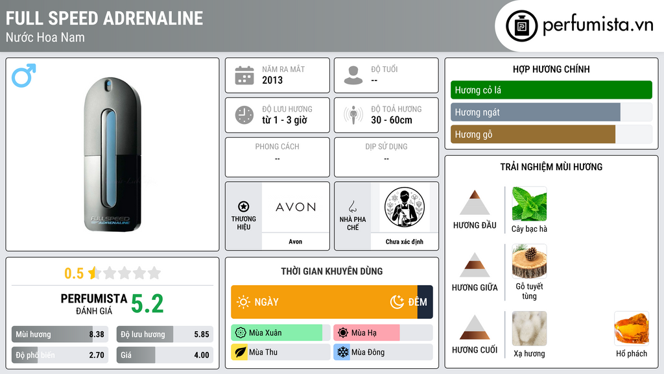Image resolution: width=664 pixels, height=374 pixels.
Task: Click the 2013 release year value
Action: coord(272,80)
